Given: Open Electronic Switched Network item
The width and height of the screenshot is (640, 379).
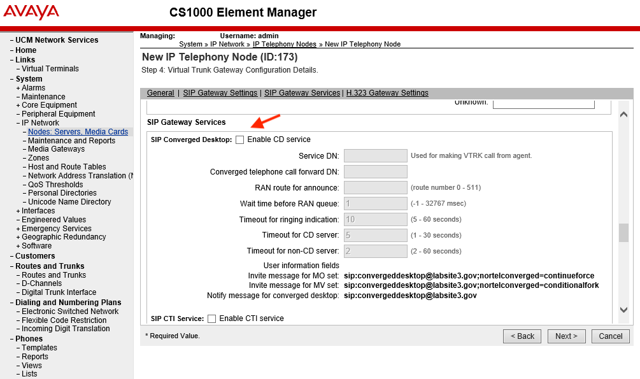Looking at the screenshot, I should [x=70, y=311].
